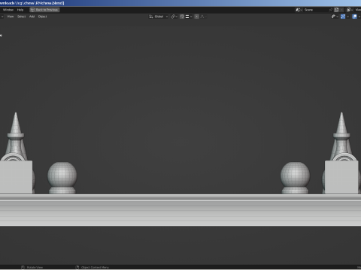Toggle the snap magnet icon
This screenshot has height=270, width=361.
click(x=182, y=16)
